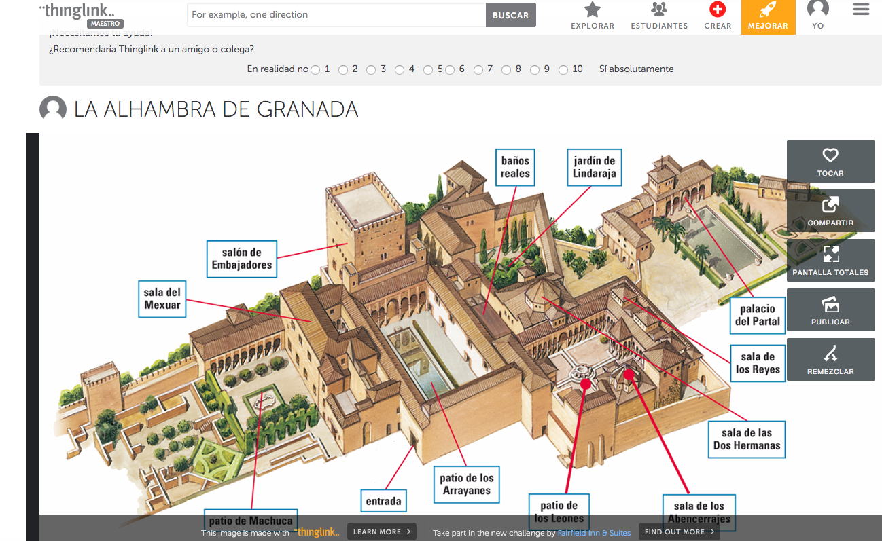Click the "sala del Mexuar" label
This screenshot has width=882, height=541.
pyautogui.click(x=162, y=299)
